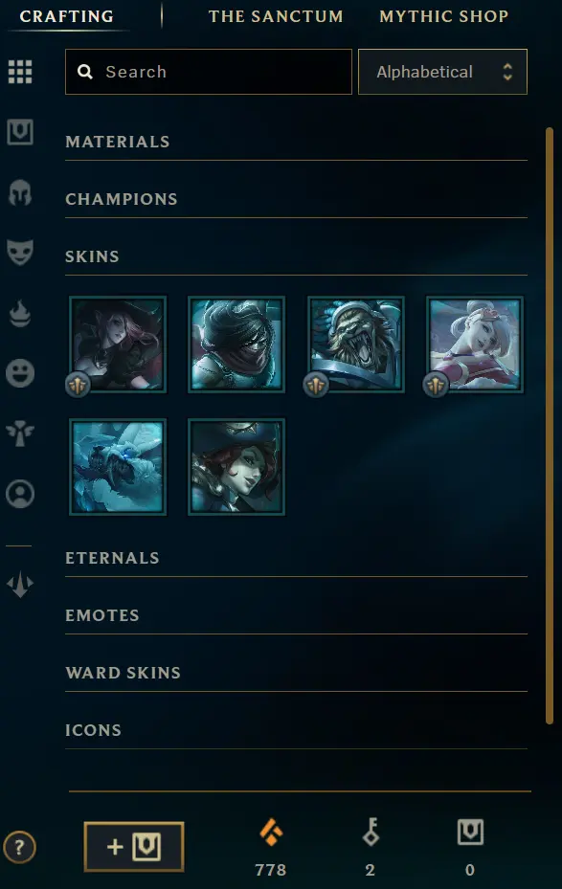Select the roaring beast skin shard thumbnail
Viewport: 562px width, 889px height.
click(x=355, y=344)
